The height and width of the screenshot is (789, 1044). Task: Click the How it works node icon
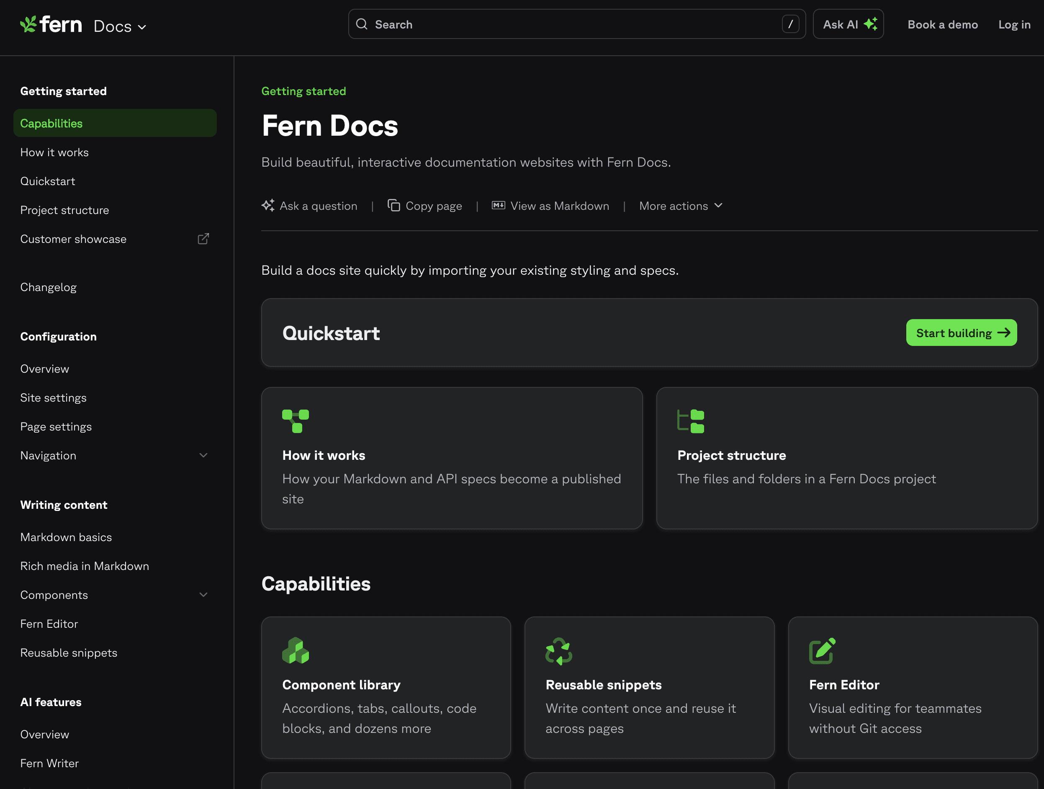(296, 421)
